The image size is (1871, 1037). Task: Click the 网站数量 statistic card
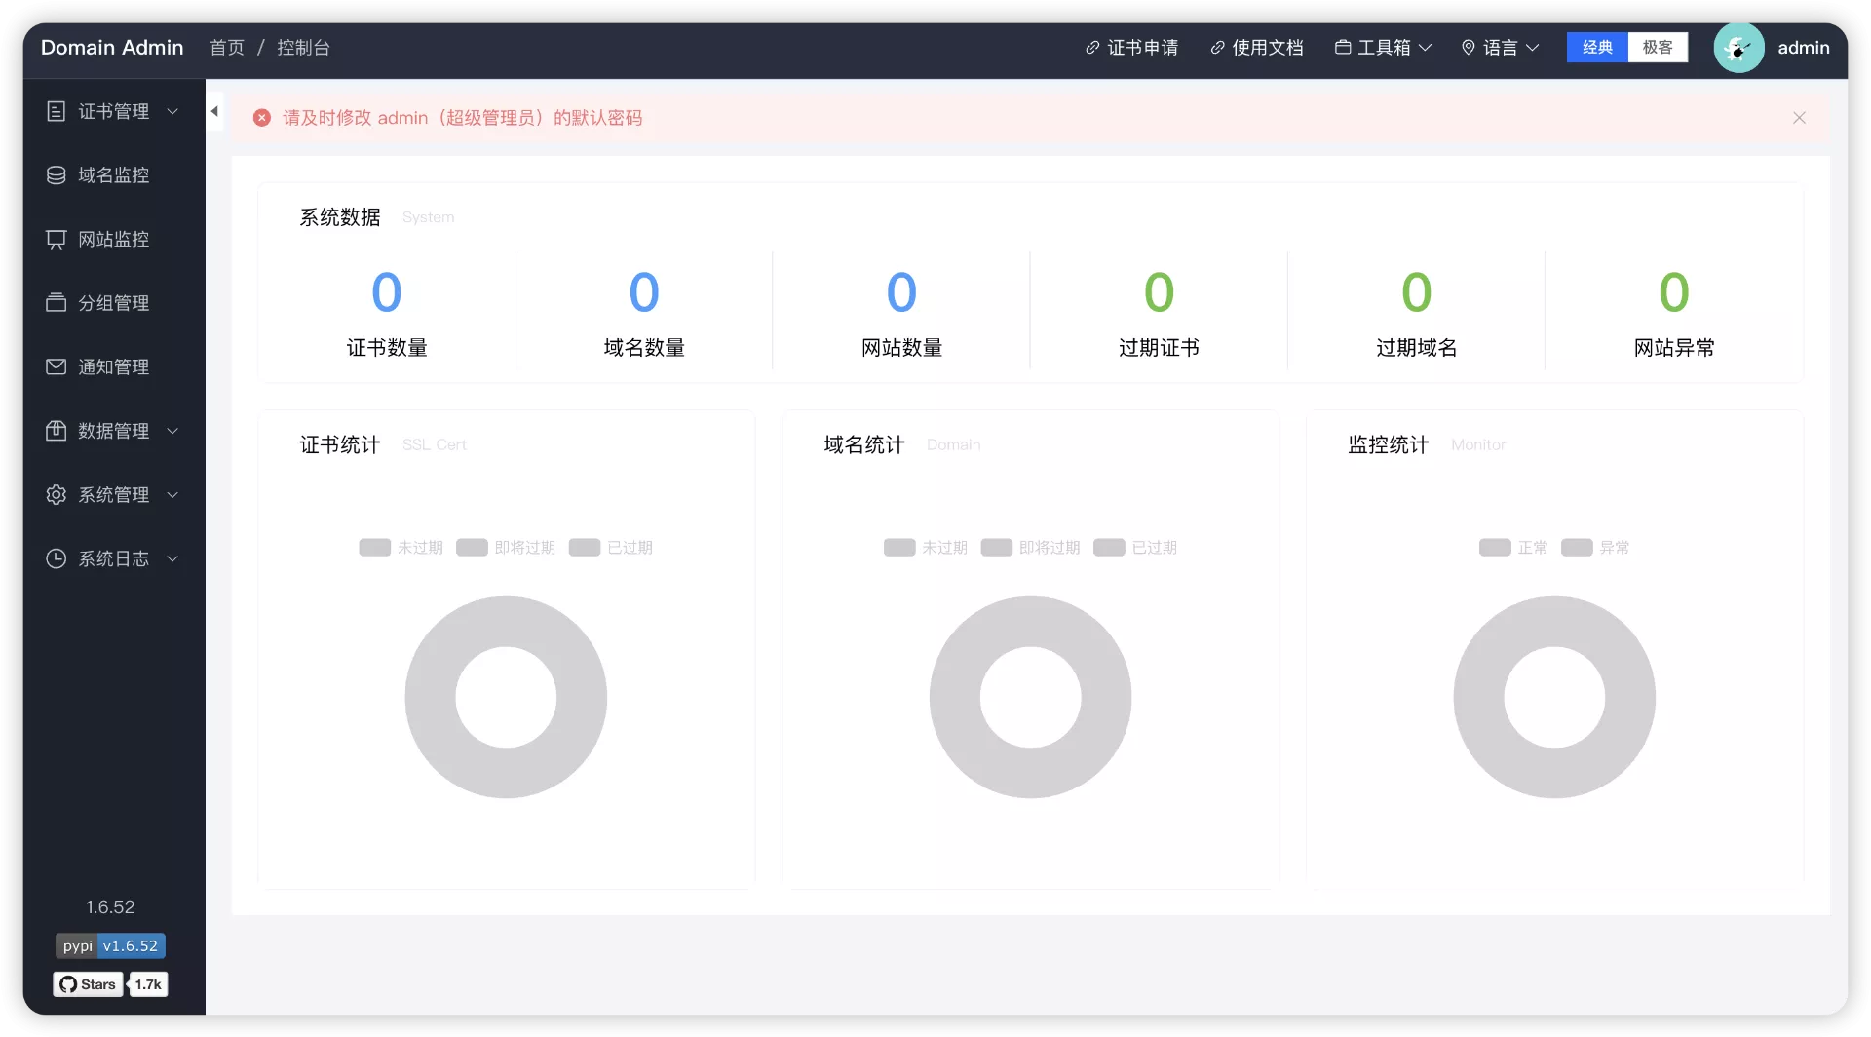[901, 312]
